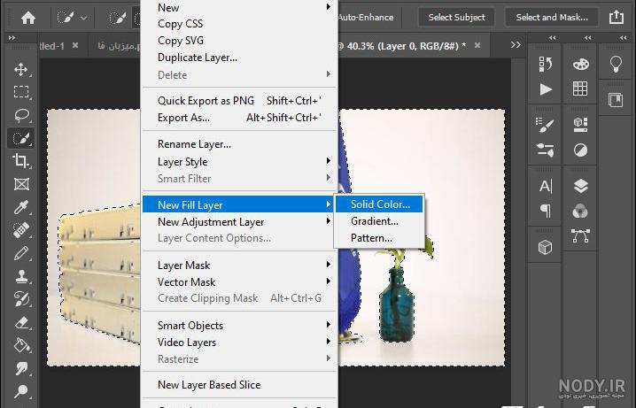The image size is (636, 408).
Task: Open the Libraries panel icon
Action: point(616,100)
